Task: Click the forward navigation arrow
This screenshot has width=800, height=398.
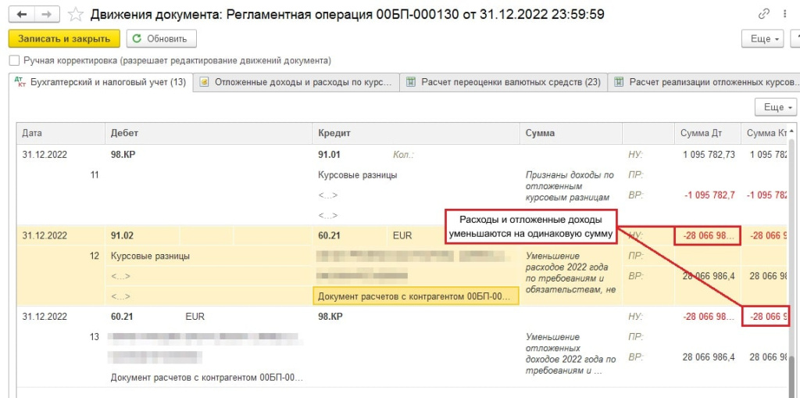Action: pyautogui.click(x=46, y=15)
